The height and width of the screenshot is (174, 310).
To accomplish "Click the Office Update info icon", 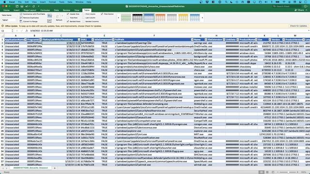I will 2,26.
